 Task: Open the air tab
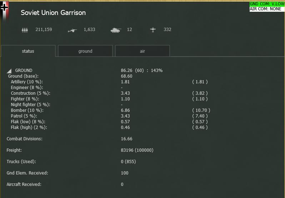coord(142,51)
